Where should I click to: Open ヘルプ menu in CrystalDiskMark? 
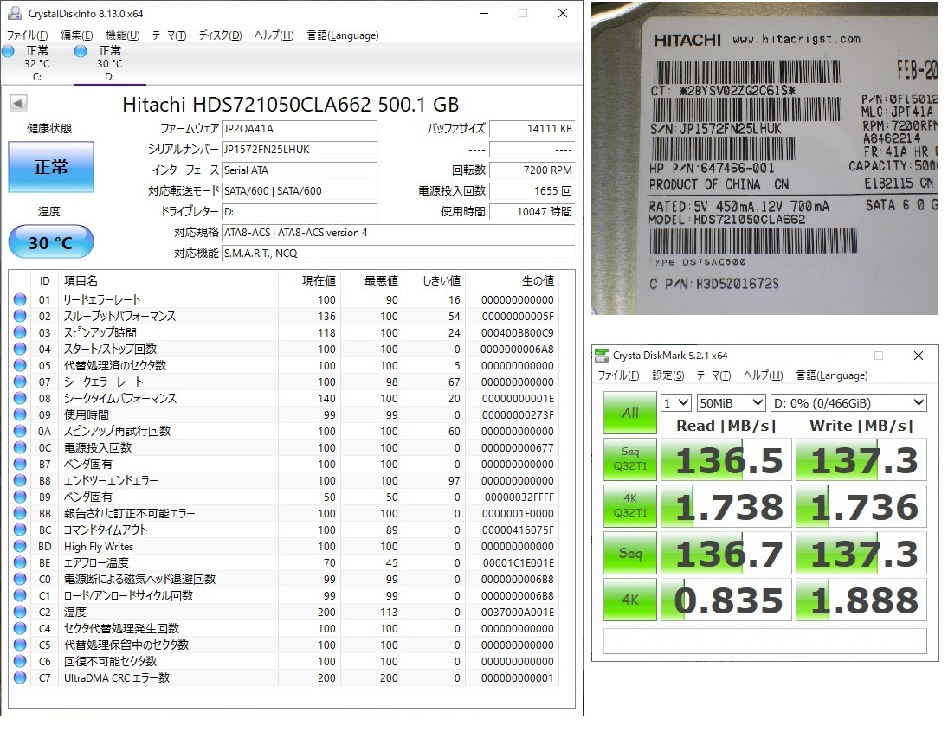[764, 375]
